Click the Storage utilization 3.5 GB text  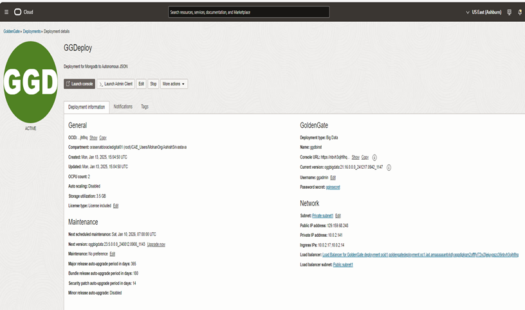click(x=87, y=196)
